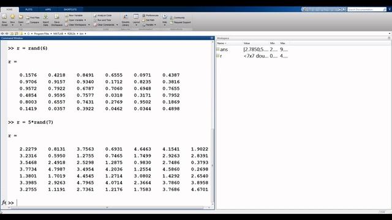Click Run and Time
This screenshot has width=392, height=220.
pos(102,20)
